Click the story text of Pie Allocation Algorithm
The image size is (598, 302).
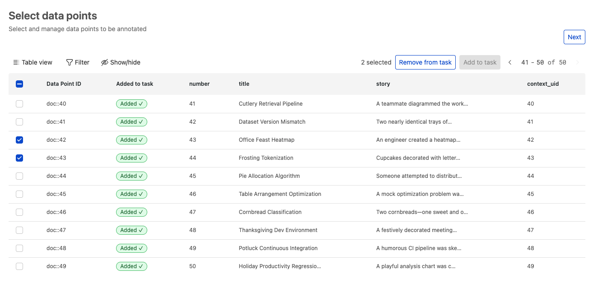pos(419,176)
